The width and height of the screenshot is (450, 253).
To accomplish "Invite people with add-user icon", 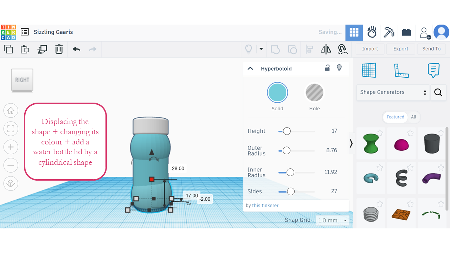I will pyautogui.click(x=425, y=33).
